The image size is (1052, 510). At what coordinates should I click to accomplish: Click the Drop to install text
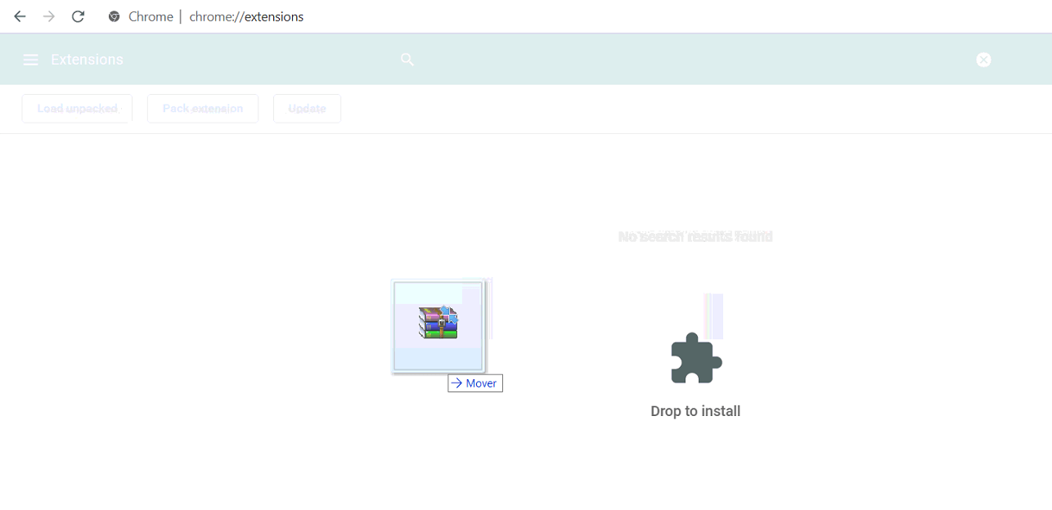tap(695, 411)
